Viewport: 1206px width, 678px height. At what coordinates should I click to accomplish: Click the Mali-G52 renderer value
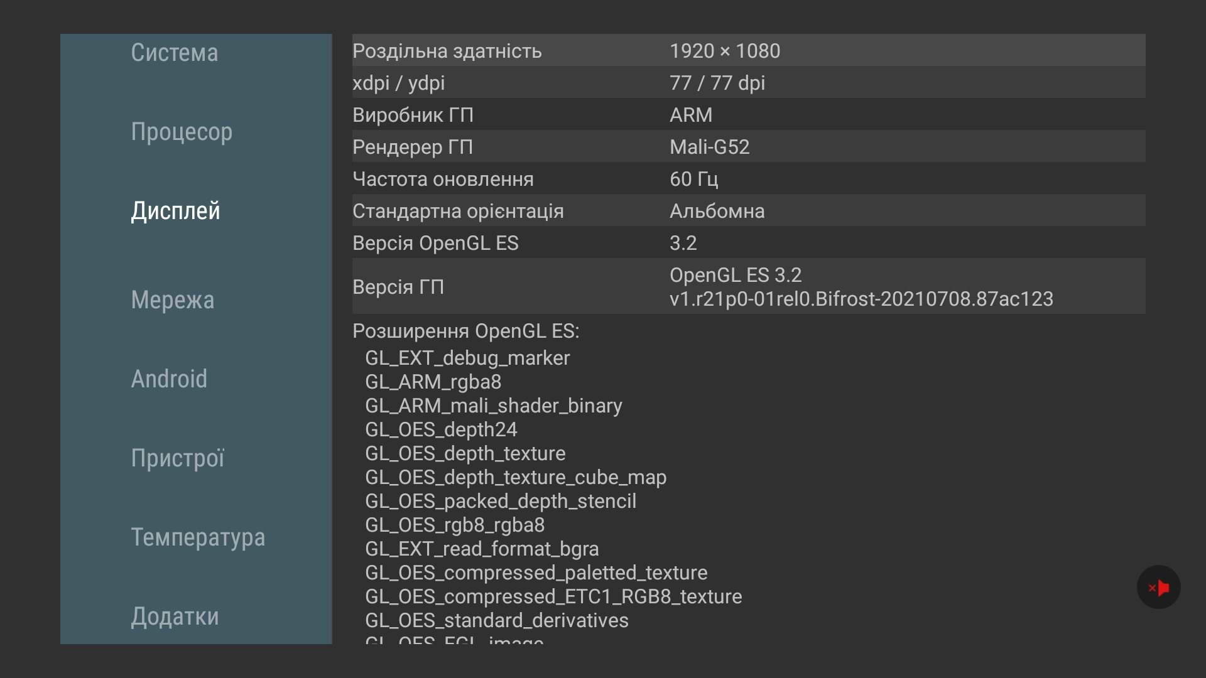710,147
